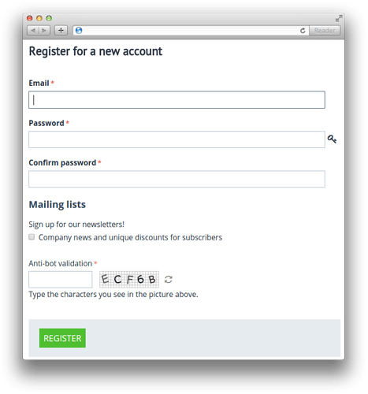Viewport: 368px width, 394px height.
Task: Focus the Email input field
Action: pos(177,100)
